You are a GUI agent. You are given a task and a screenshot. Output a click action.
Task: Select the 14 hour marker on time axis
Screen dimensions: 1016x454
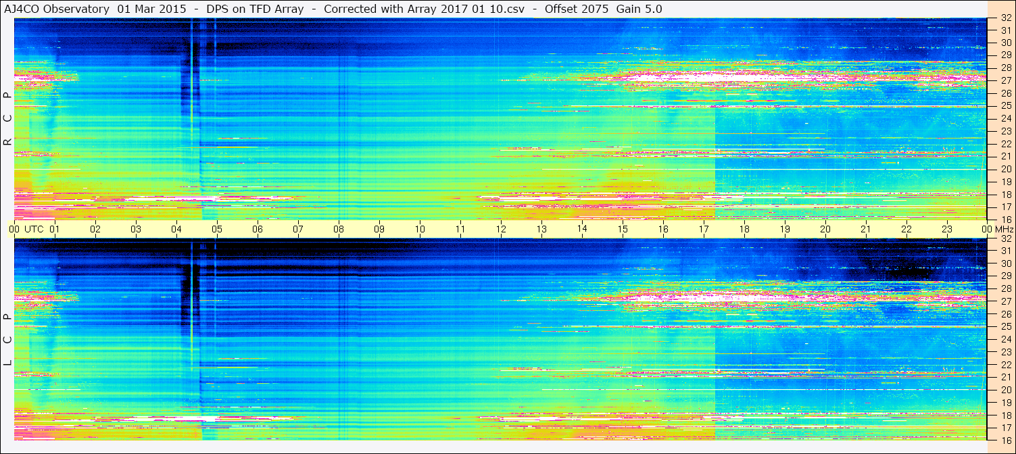[x=582, y=229]
